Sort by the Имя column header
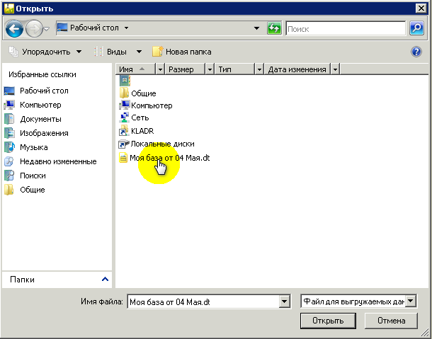 click(x=136, y=69)
